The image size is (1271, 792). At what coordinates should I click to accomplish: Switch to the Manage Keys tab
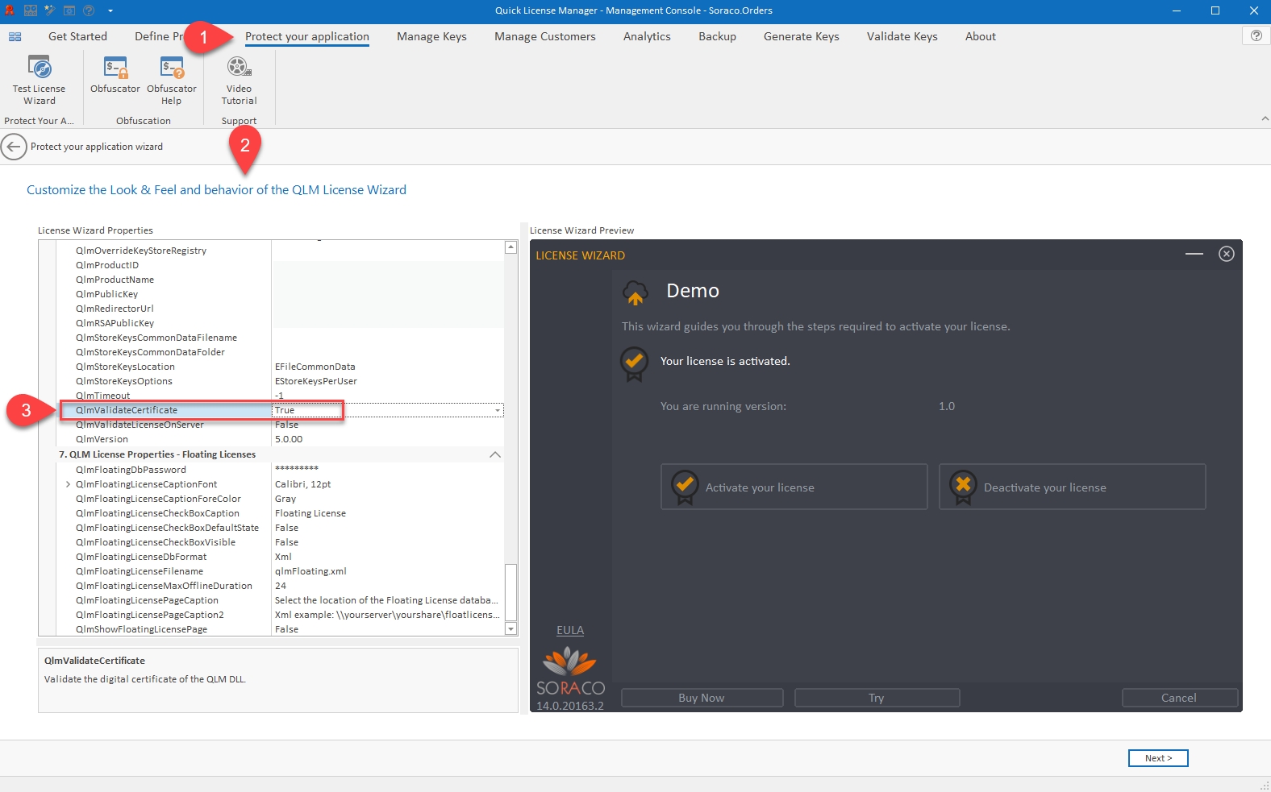[x=431, y=36]
